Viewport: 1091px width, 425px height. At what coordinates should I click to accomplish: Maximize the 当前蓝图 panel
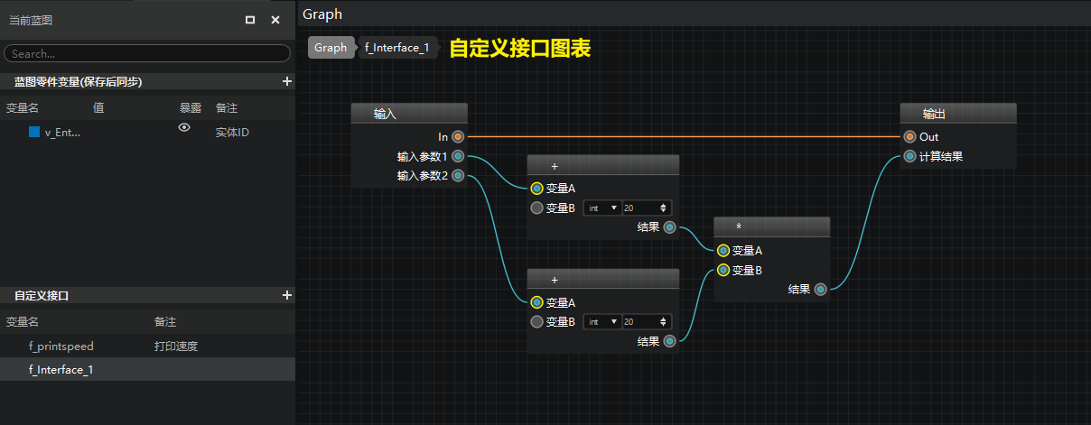click(x=250, y=20)
